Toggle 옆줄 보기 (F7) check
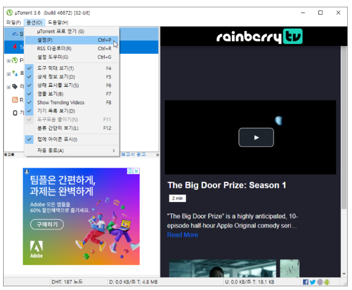This screenshot has width=352, height=290. 29,94
